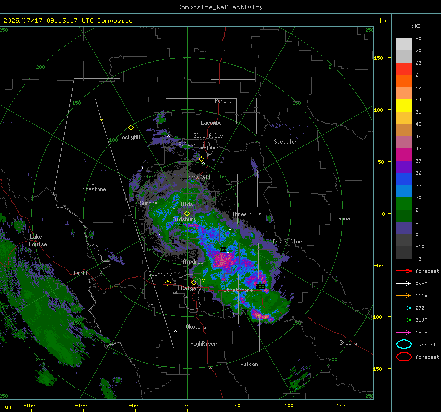441x412 pixels.
Task: Click the yellow diamond marker above Calgary
Action: click(194, 282)
